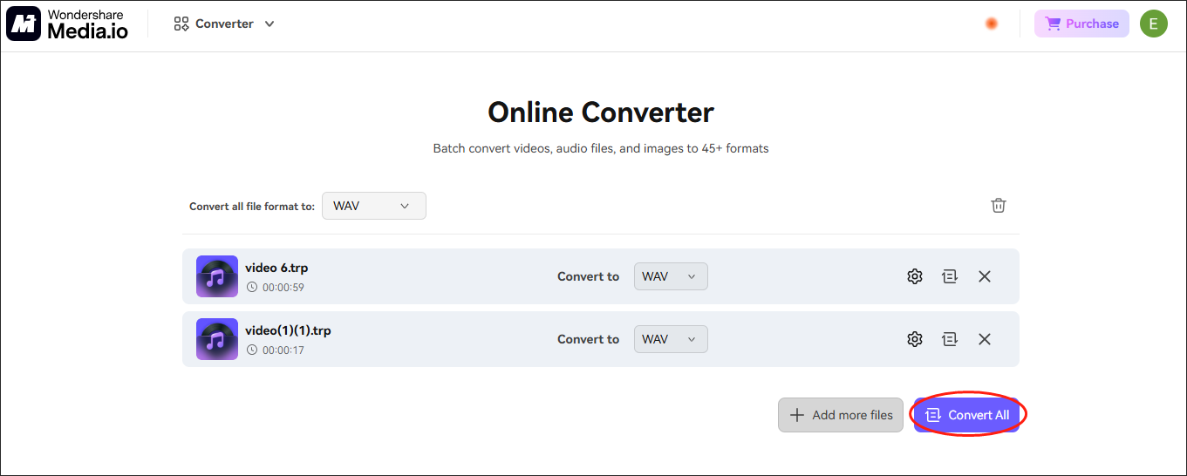Click the Add more files button

pyautogui.click(x=841, y=415)
